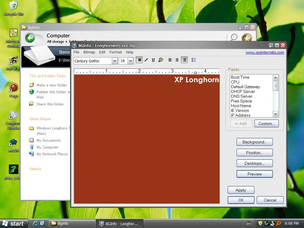
Task: Open the Edit menu in BGInfo
Action: tap(102, 52)
